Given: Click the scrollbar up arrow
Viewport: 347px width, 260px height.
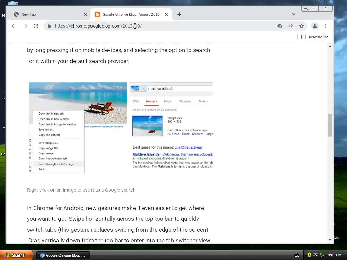Looking at the screenshot, I should [330, 46].
